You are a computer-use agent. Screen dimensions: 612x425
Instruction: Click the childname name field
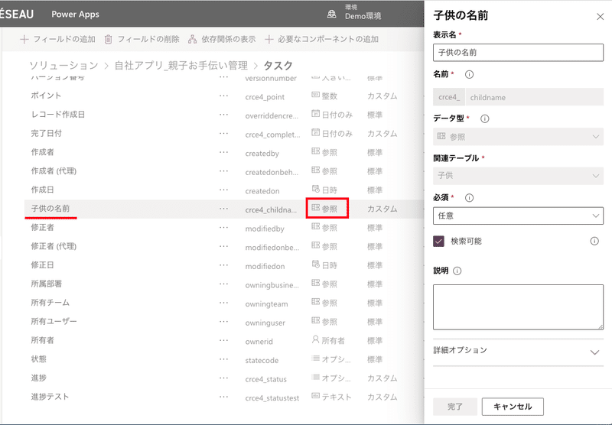tap(534, 97)
